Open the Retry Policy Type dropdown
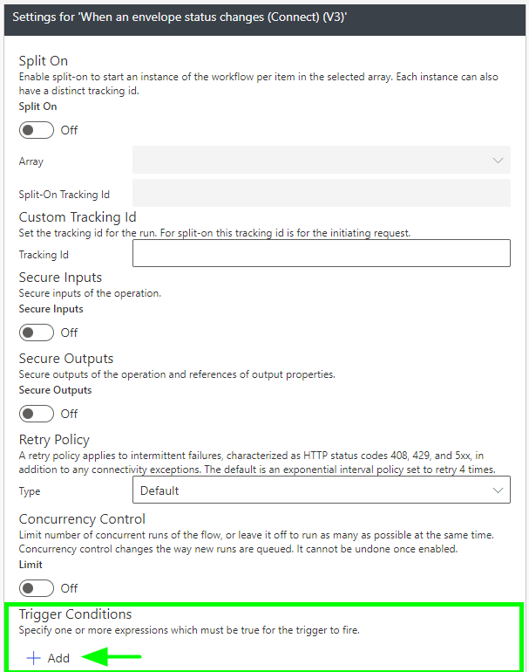This screenshot has height=672, width=529. (321, 490)
